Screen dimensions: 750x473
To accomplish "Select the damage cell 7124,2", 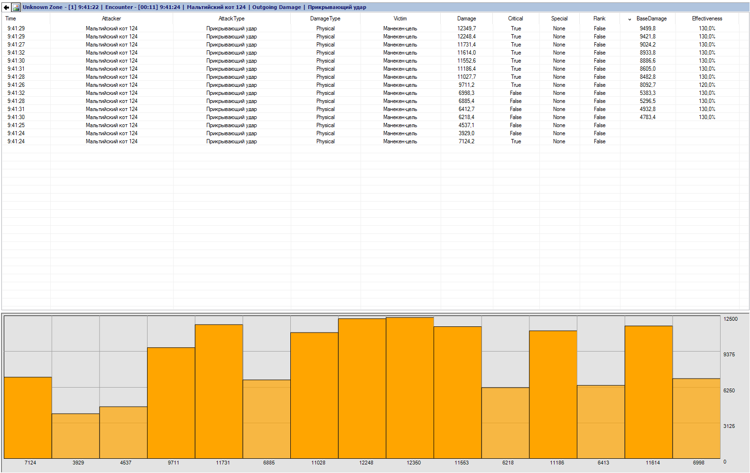I will (x=466, y=141).
